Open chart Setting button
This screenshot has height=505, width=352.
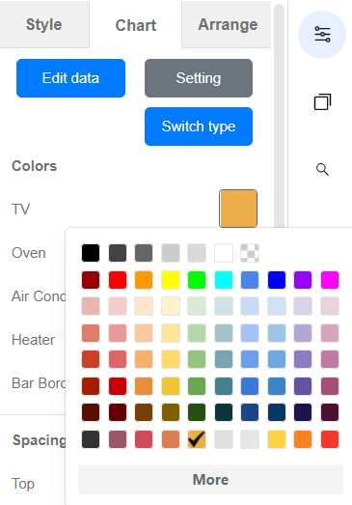point(199,78)
